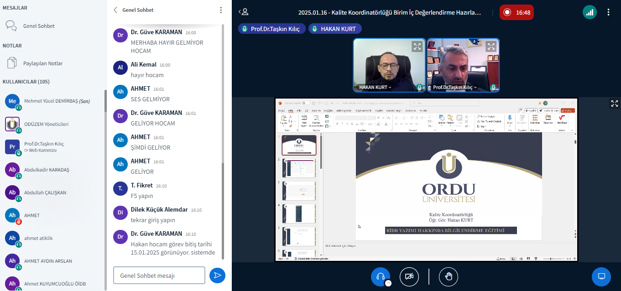Click the chat message 'F5 yapın'

142,196
